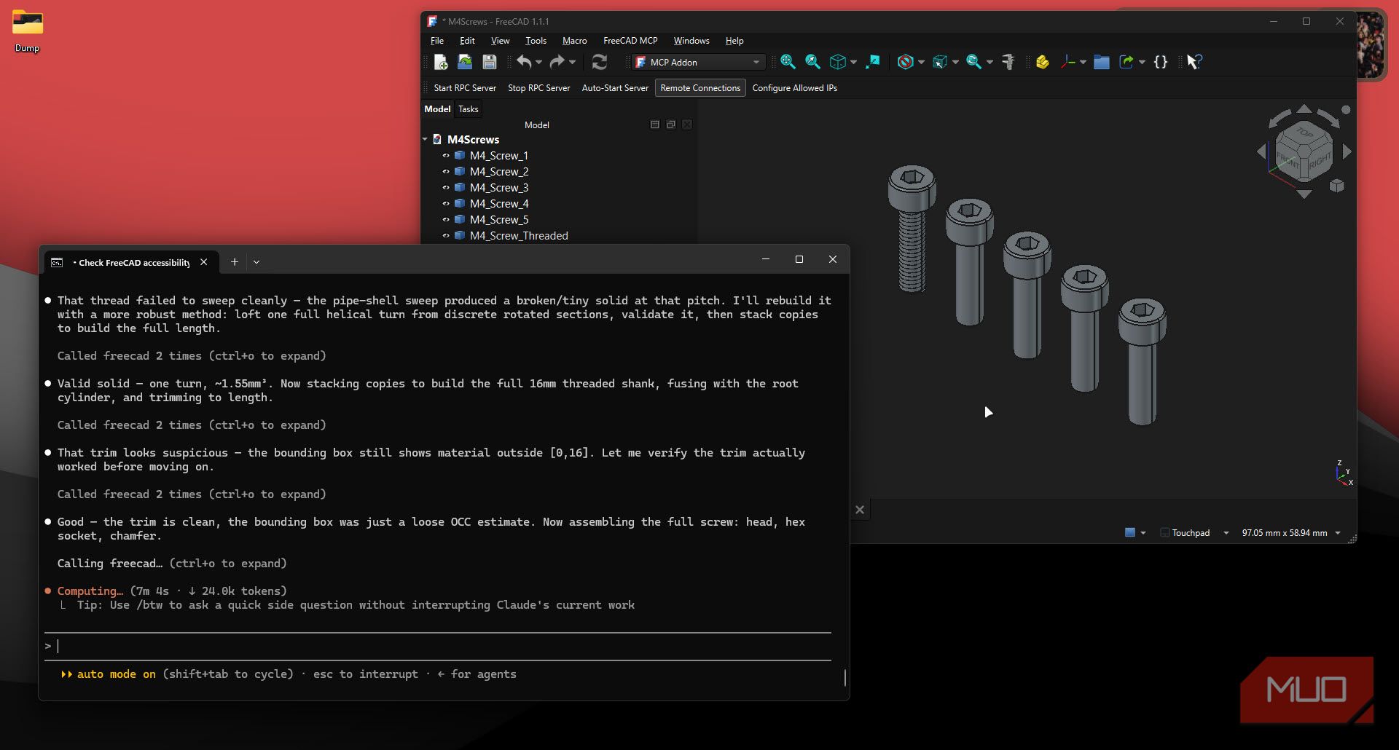Click the draw style icon
1399x750 pixels.
[x=905, y=62]
